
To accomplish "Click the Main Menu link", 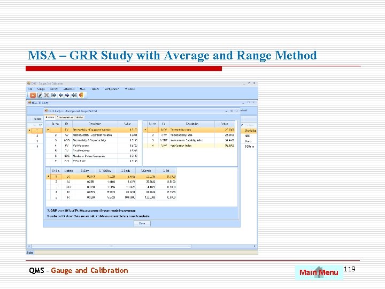I will point(319,272).
